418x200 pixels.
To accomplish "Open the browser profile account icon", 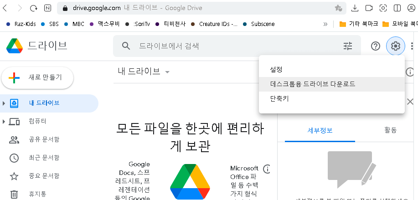I will pos(412,8).
